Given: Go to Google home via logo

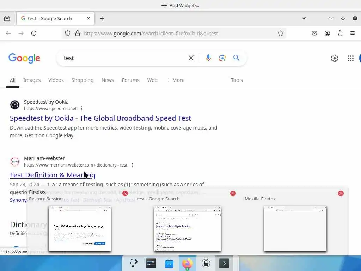Looking at the screenshot, I should 24,58.
